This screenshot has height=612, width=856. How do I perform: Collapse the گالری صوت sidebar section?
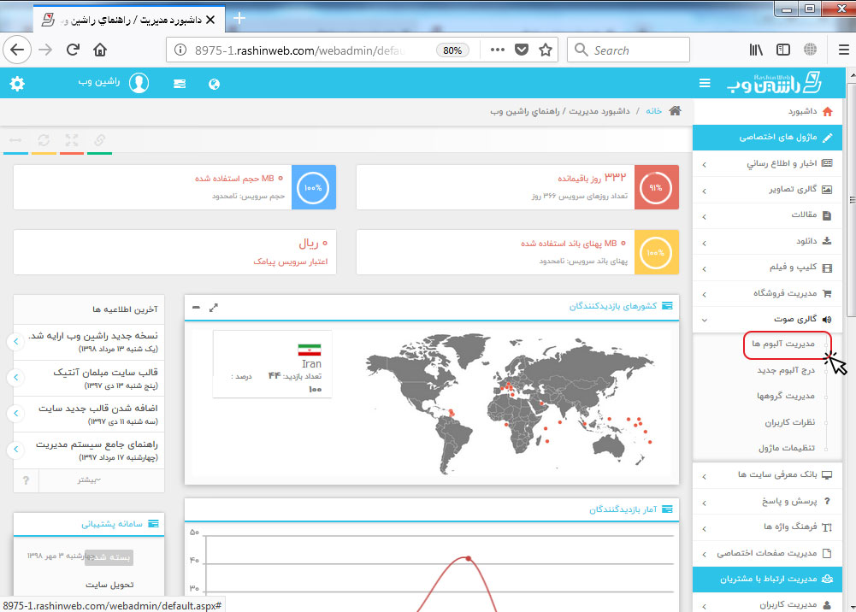pos(768,319)
